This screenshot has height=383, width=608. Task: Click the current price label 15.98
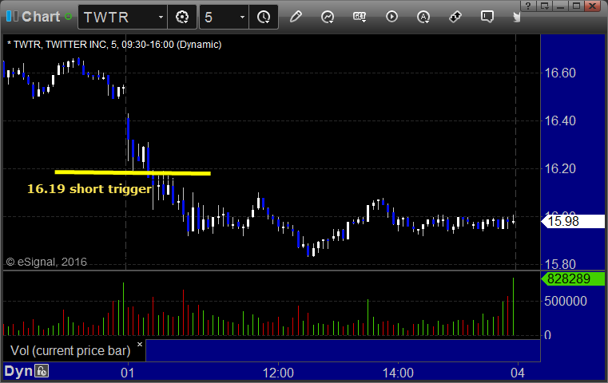click(573, 222)
